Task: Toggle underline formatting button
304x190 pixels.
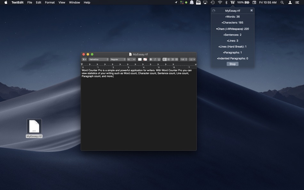Action: [159, 59]
